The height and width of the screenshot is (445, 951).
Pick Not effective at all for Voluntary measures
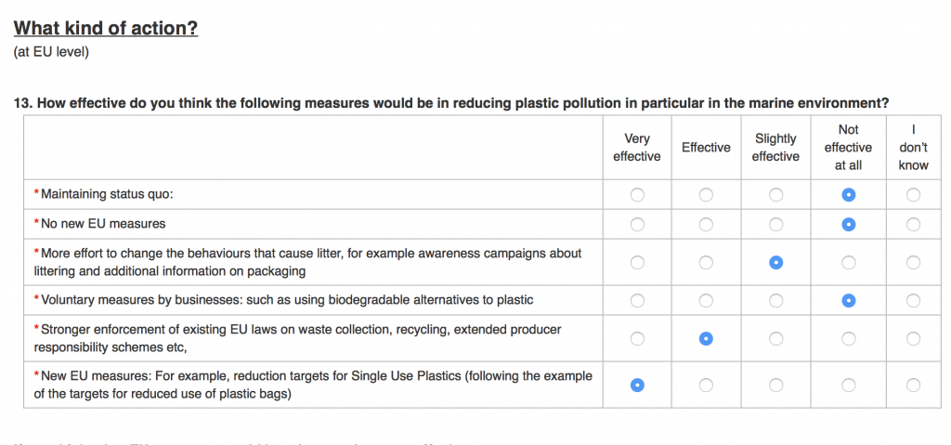point(849,300)
